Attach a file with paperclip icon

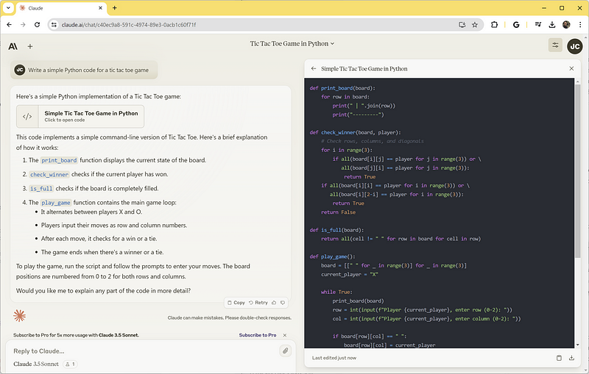pyautogui.click(x=285, y=351)
